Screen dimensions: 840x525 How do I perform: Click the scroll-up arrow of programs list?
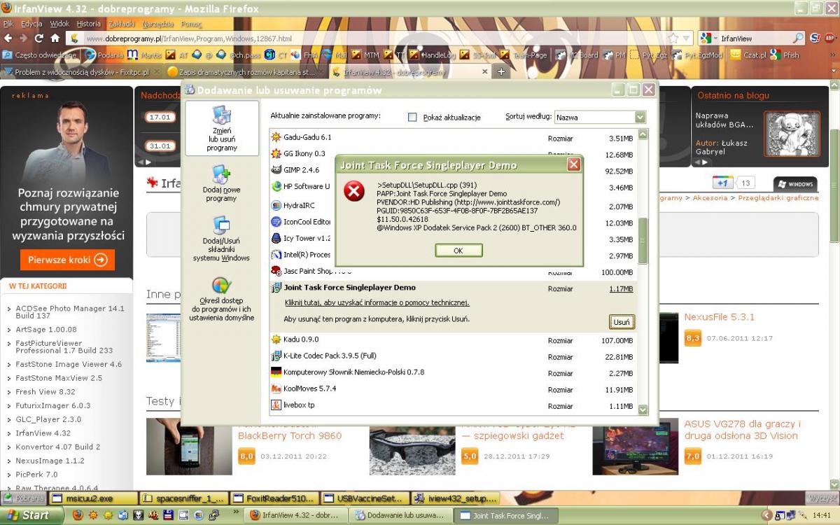pos(643,134)
